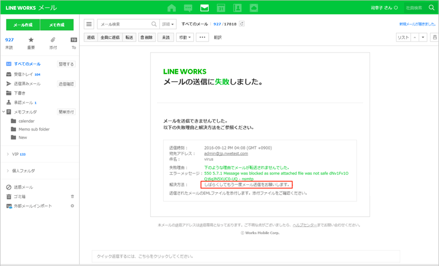Open the chat/message bubble icon
Image resolution: width=439 pixels, height=266 pixels.
pyautogui.click(x=188, y=8)
